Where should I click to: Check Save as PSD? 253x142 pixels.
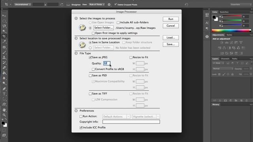(90, 75)
